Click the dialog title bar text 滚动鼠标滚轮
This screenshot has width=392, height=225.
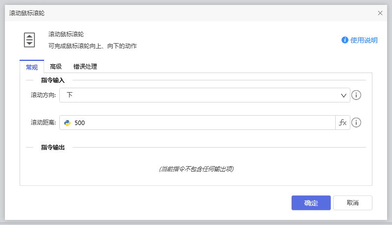(x=30, y=13)
